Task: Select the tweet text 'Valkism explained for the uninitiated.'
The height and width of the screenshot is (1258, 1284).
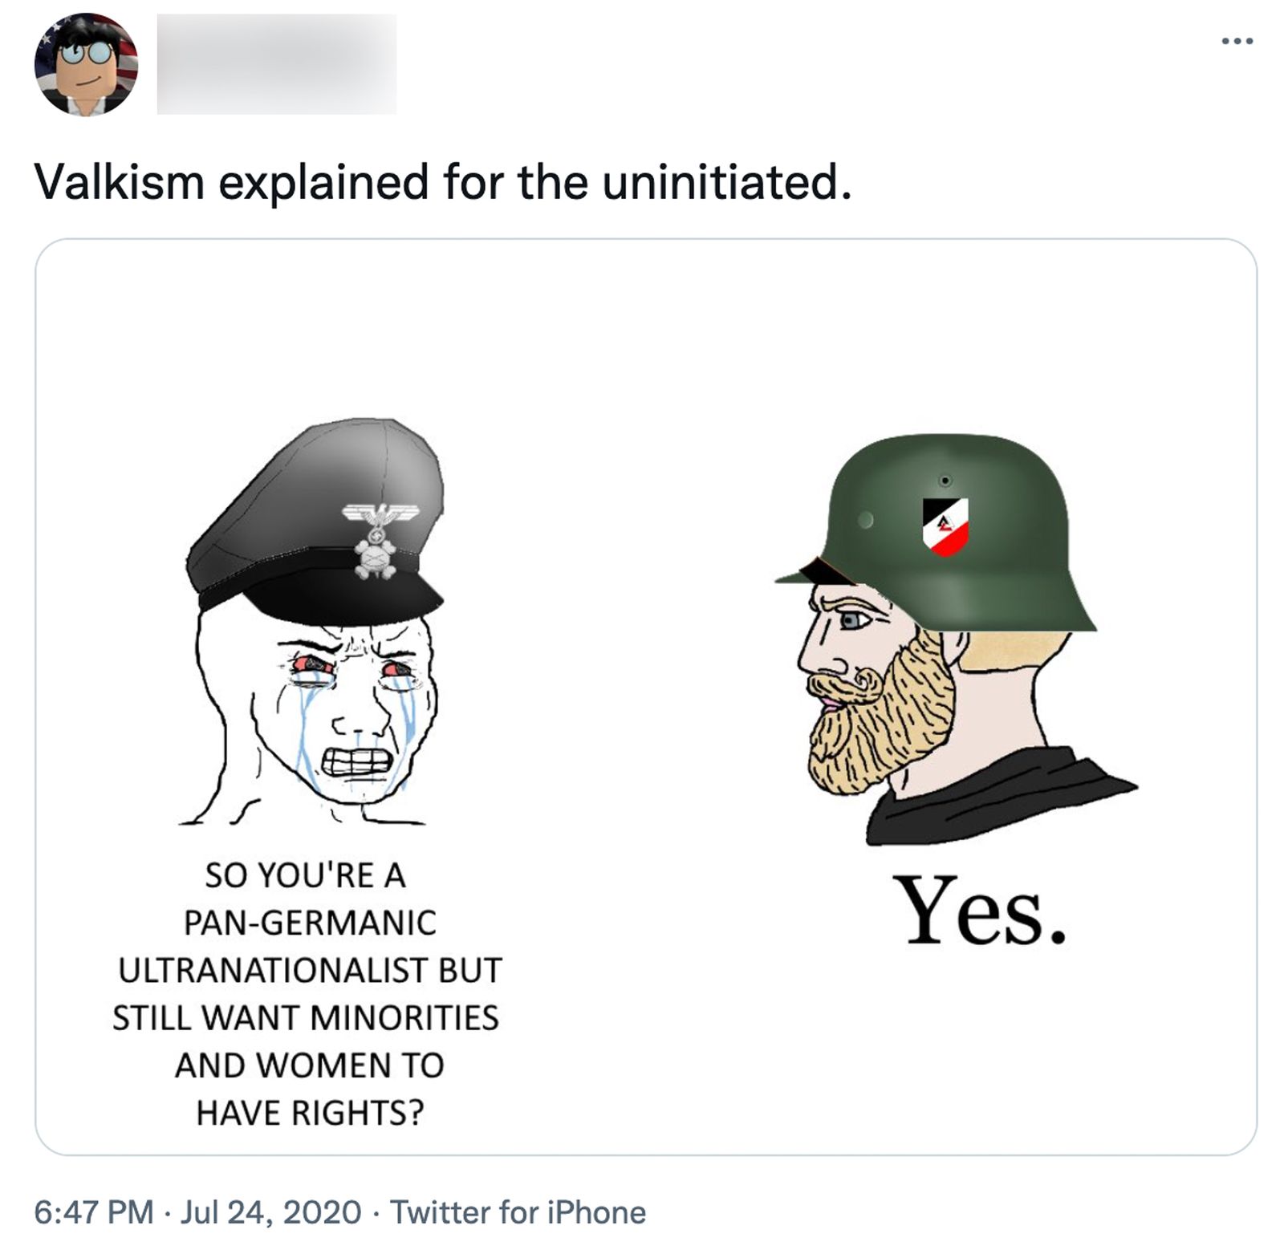Action: point(445,185)
